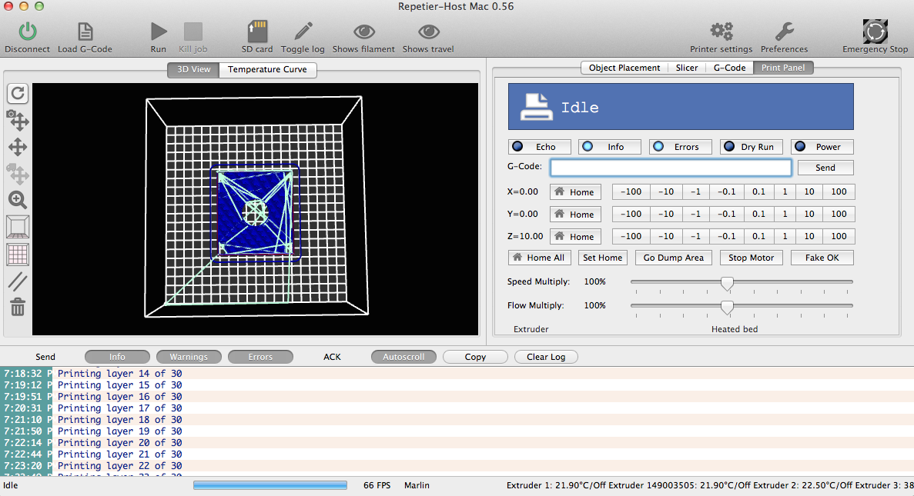This screenshot has width=914, height=496.
Task: Open Load G-Code file icon
Action: pos(85,32)
